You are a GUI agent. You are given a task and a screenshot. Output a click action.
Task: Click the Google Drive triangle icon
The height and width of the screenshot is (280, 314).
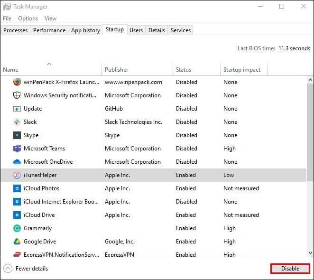17,242
